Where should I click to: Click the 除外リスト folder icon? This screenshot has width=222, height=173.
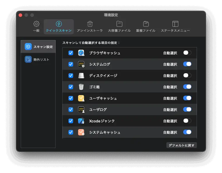pos(28,59)
